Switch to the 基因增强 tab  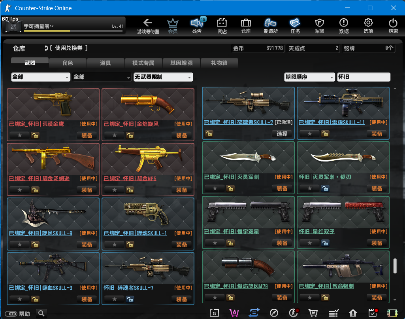pyautogui.click(x=181, y=63)
